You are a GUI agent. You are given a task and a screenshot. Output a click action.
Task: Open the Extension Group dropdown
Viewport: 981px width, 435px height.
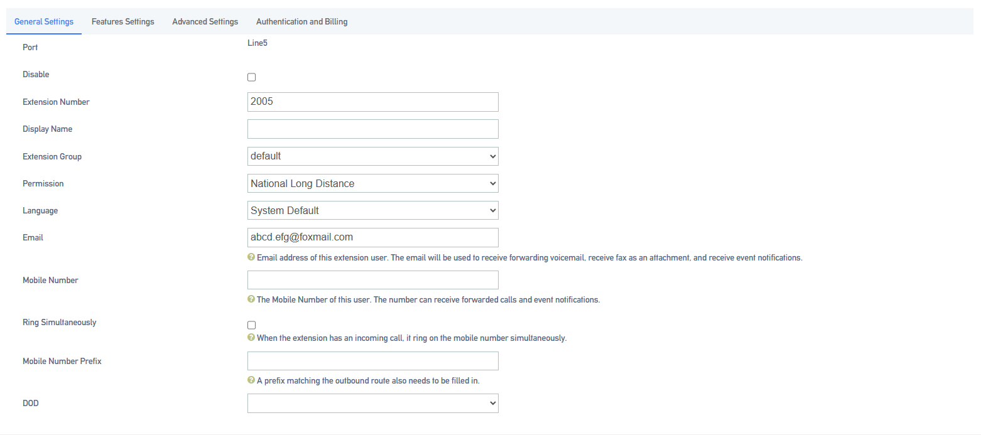[373, 156]
